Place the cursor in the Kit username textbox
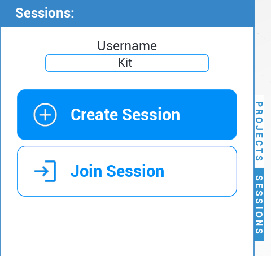Viewport: 271px width, 256px height. [x=127, y=63]
